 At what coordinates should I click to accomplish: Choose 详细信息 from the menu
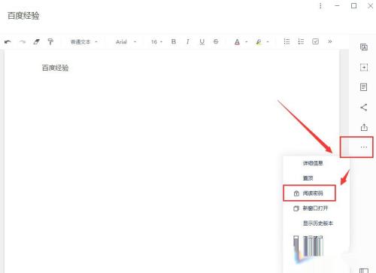[313, 163]
